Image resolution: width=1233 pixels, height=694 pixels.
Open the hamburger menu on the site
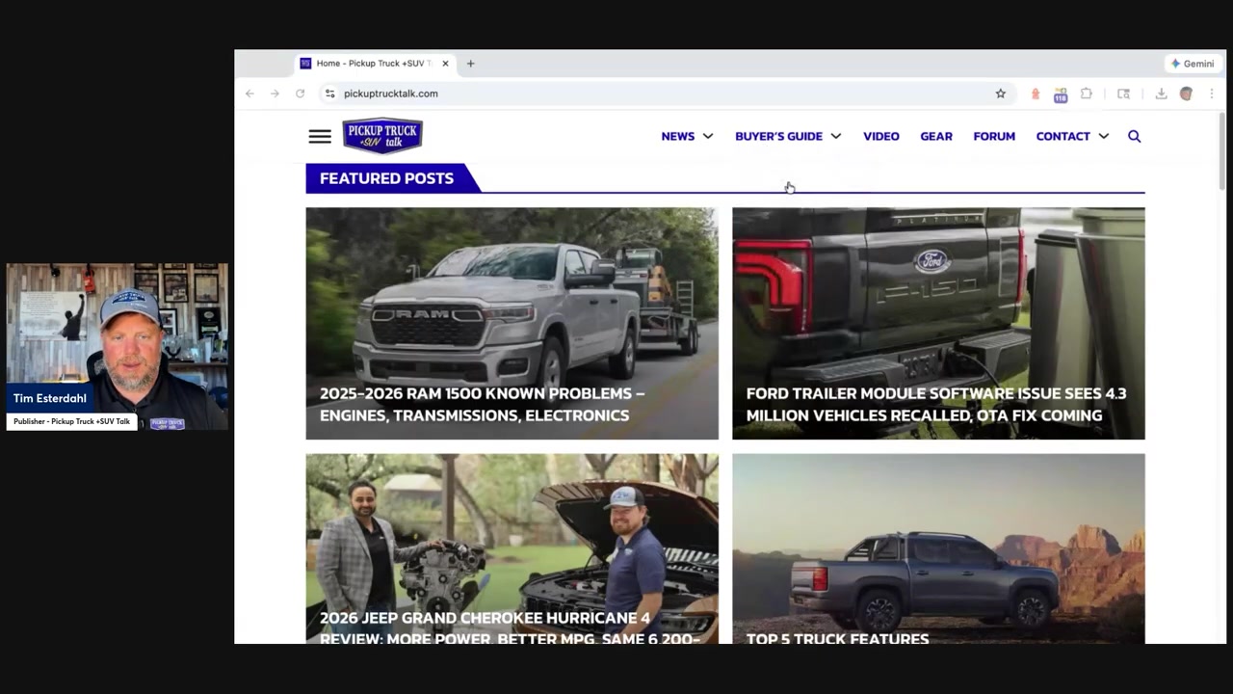coord(320,136)
